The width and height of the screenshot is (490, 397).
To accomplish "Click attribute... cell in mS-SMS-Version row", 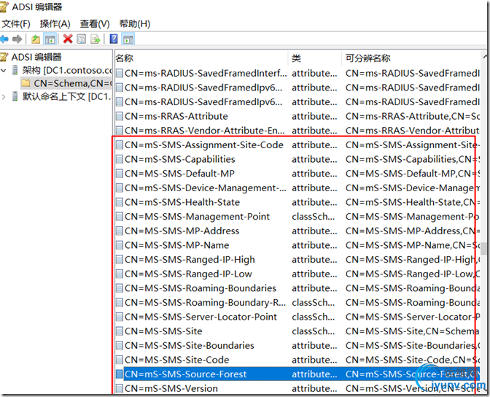I will tap(314, 388).
